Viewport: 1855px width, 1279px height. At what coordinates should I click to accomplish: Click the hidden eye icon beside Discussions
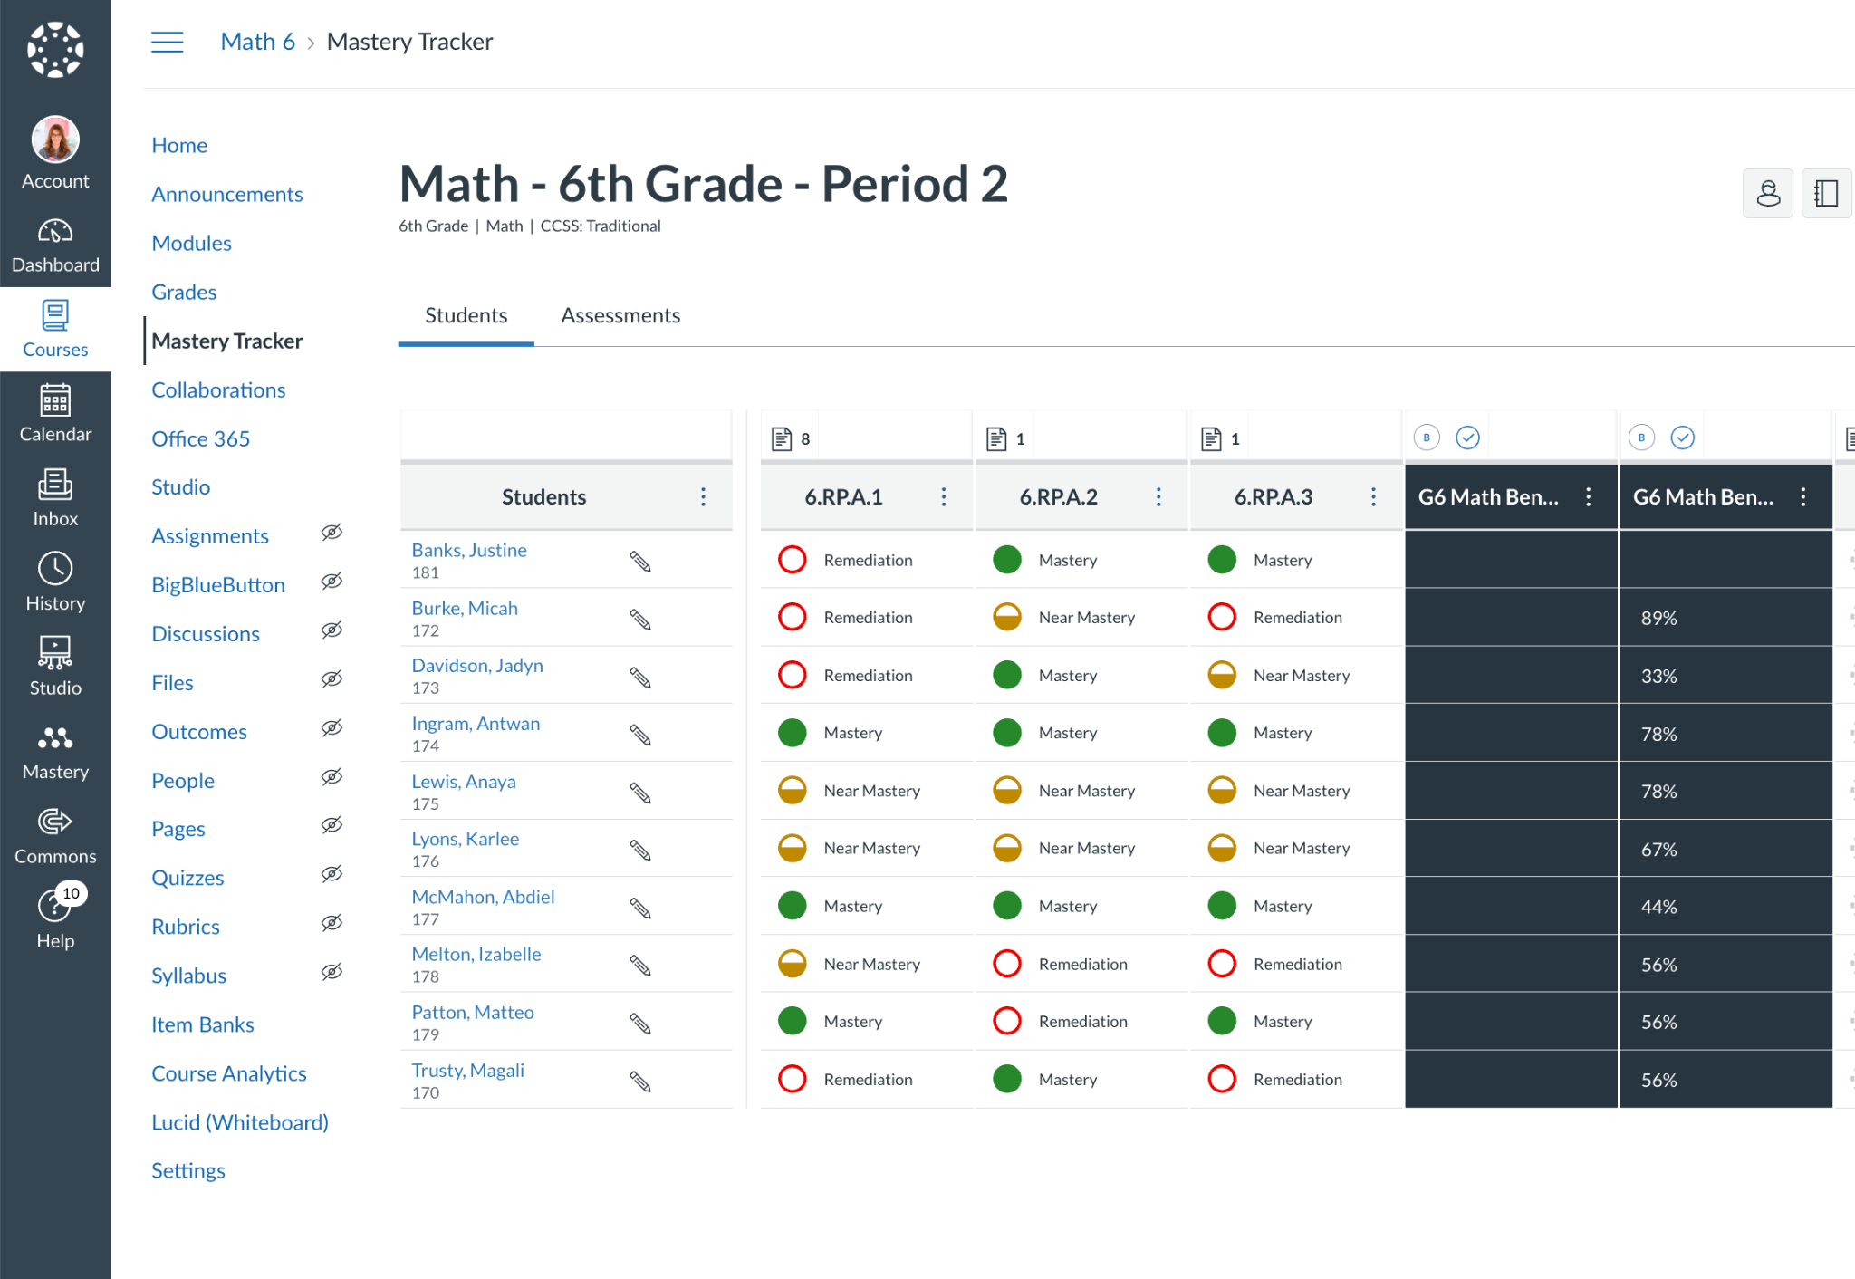332,630
